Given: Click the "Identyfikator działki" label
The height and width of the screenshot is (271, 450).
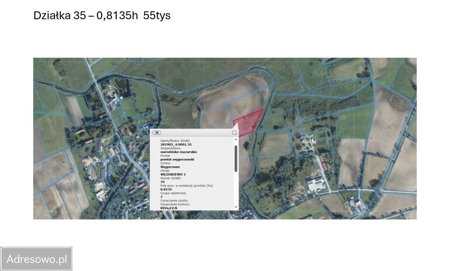Looking at the screenshot, I should point(175,141).
